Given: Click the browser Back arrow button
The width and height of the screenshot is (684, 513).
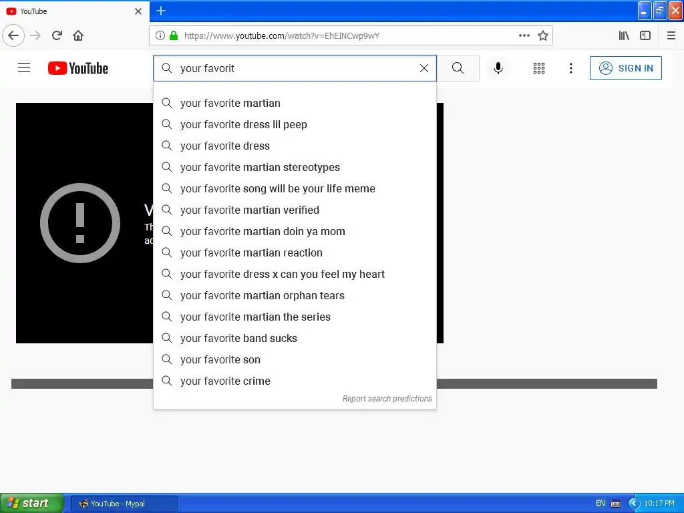Looking at the screenshot, I should [x=13, y=35].
